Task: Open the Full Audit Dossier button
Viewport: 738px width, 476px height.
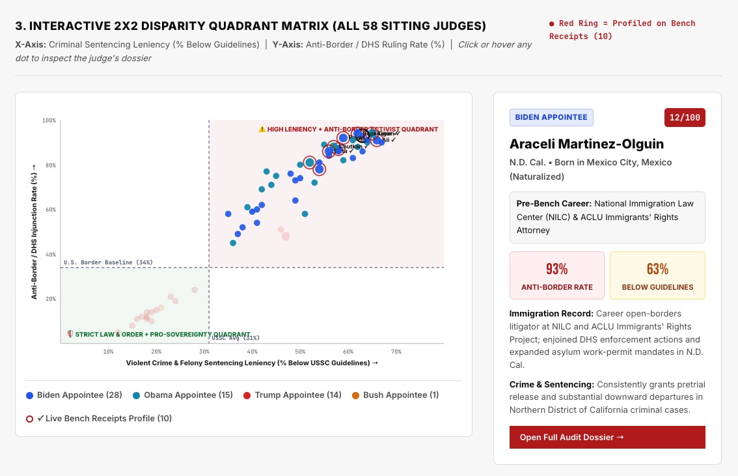Action: click(607, 437)
